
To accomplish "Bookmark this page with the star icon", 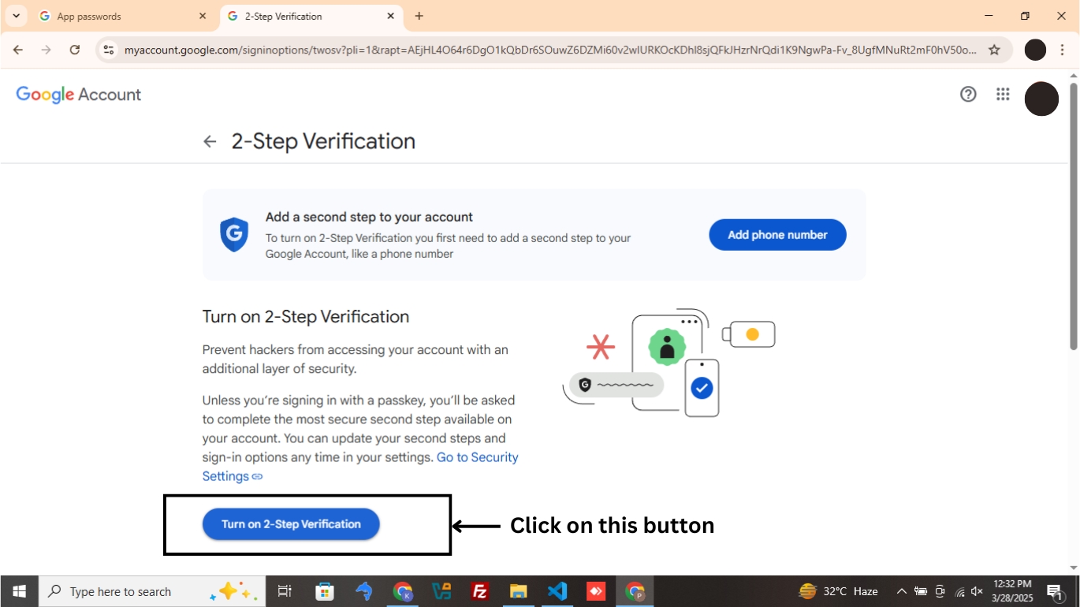I will pos(994,50).
